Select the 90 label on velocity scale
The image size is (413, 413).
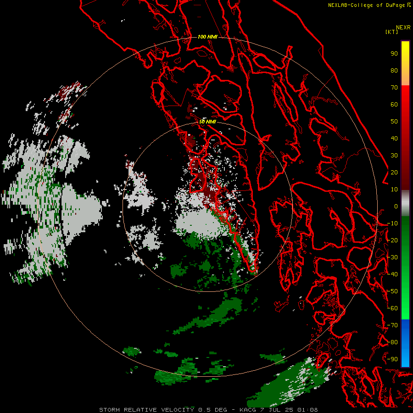(394, 54)
